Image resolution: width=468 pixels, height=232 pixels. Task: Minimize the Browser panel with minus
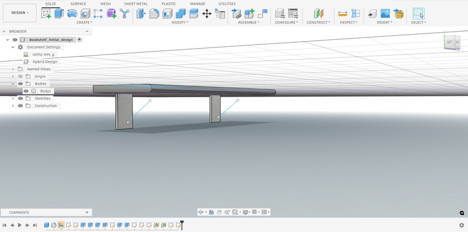pyautogui.click(x=87, y=32)
